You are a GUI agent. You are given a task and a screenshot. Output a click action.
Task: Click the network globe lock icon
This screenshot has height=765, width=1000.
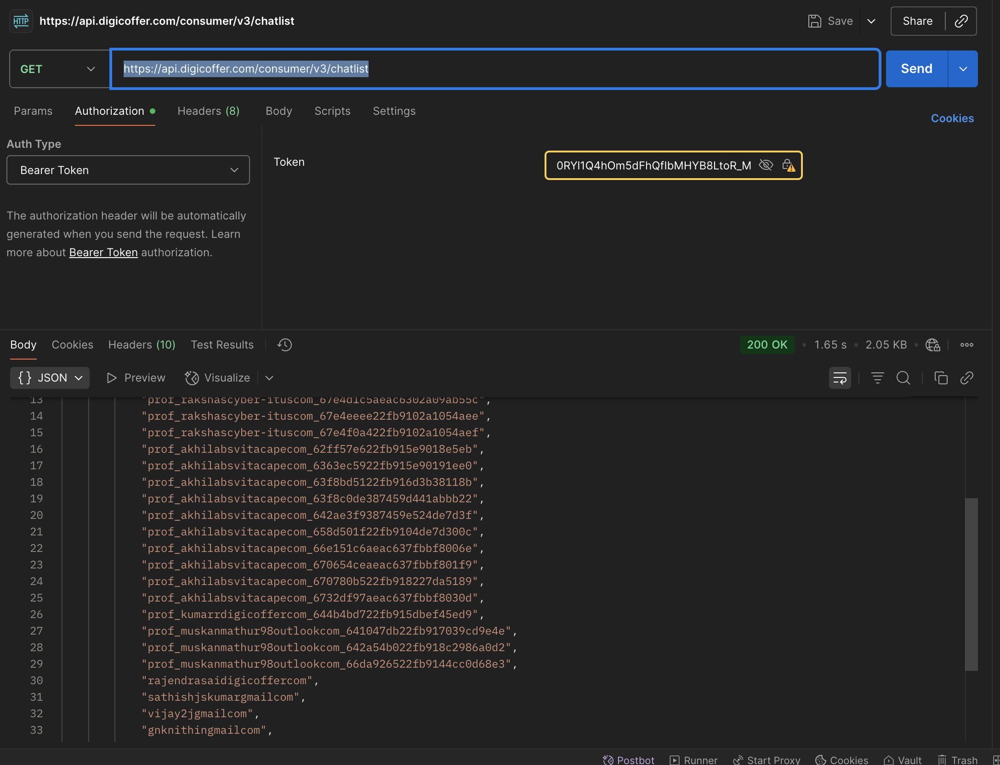point(932,345)
